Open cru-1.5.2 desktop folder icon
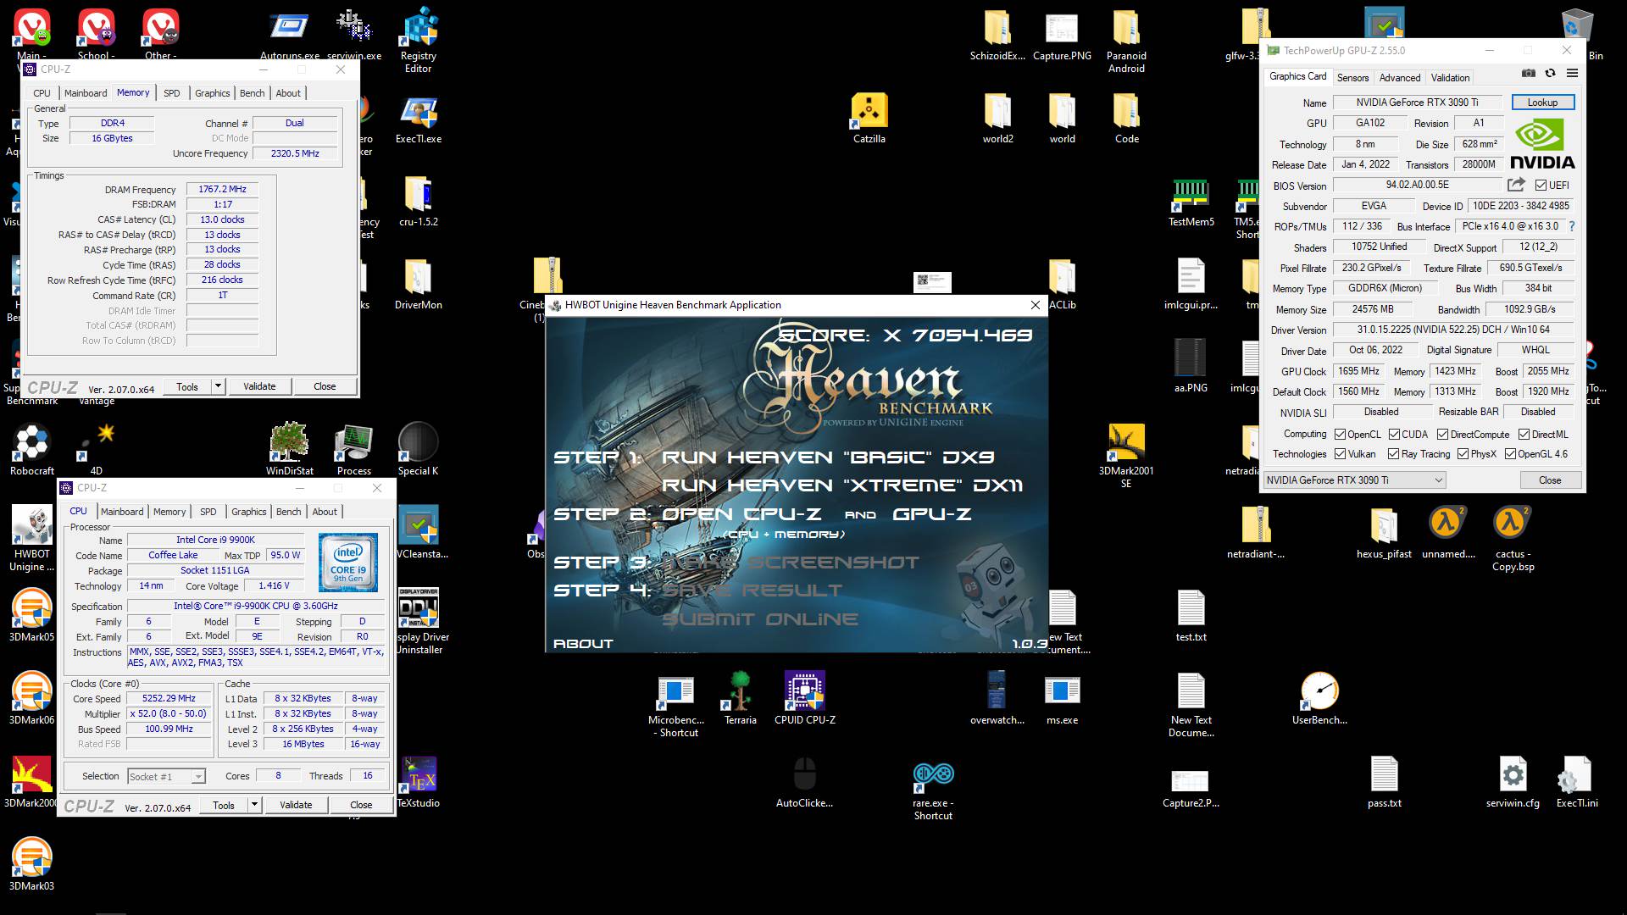This screenshot has width=1627, height=915. pyautogui.click(x=419, y=202)
